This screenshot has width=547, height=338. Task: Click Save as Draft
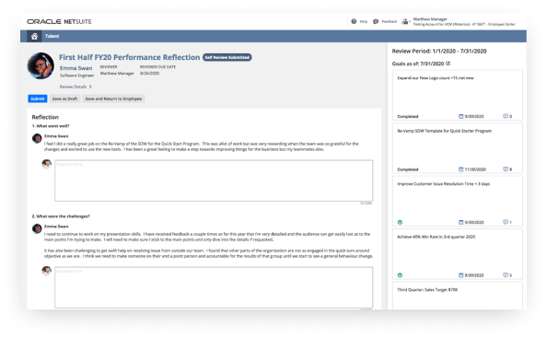tap(64, 99)
